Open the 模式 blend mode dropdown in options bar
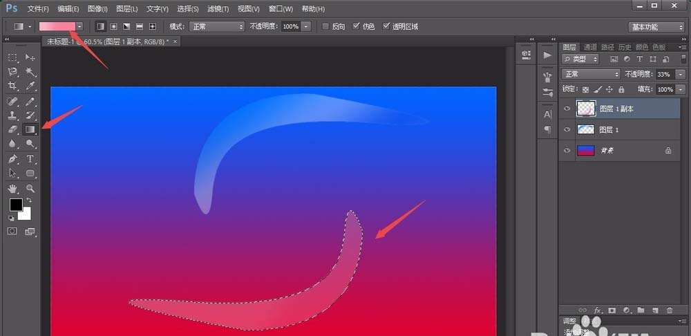 point(217,26)
